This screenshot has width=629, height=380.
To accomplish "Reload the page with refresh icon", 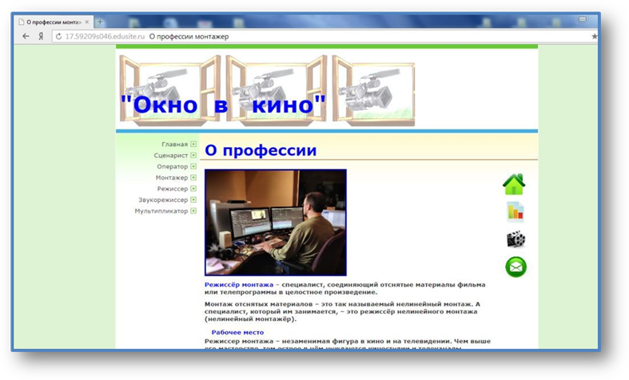I will point(58,37).
